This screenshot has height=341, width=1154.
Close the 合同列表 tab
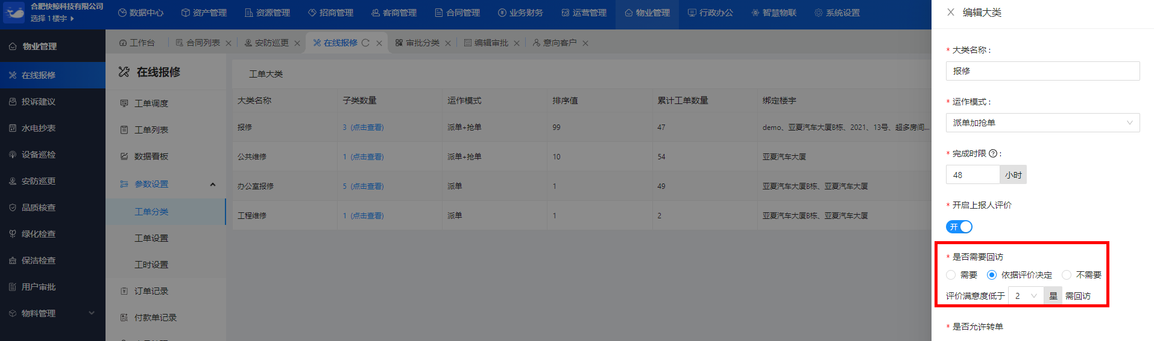[x=229, y=43]
